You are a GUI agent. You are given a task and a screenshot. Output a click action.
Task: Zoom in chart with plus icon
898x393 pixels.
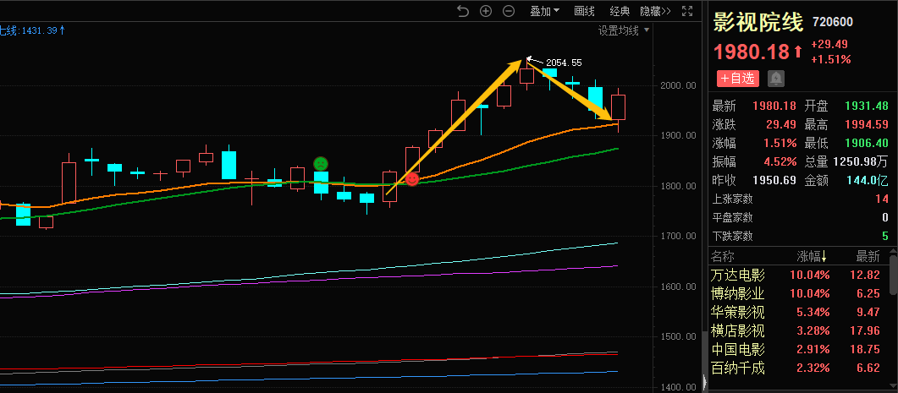(486, 11)
